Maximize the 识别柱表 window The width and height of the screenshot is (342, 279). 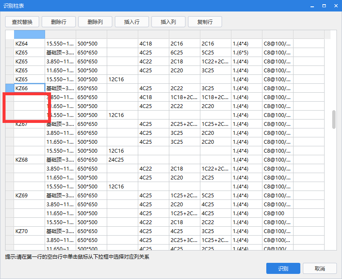tap(324, 6)
